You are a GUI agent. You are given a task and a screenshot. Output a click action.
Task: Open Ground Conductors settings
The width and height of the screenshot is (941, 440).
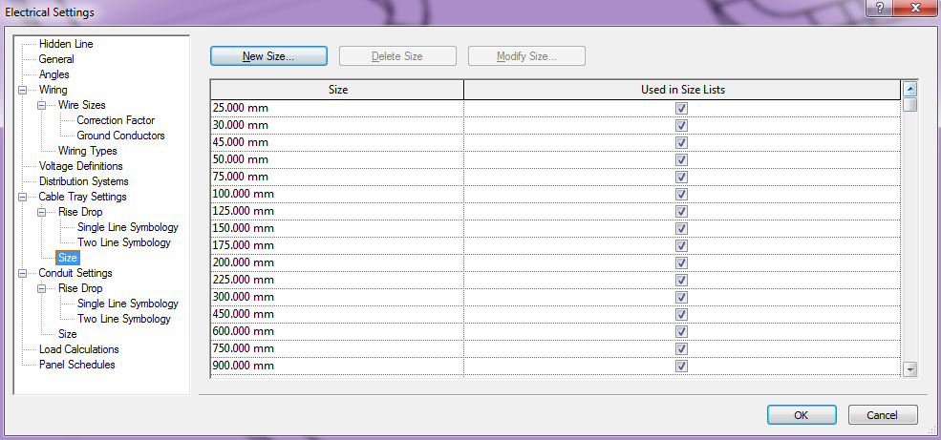click(x=120, y=136)
